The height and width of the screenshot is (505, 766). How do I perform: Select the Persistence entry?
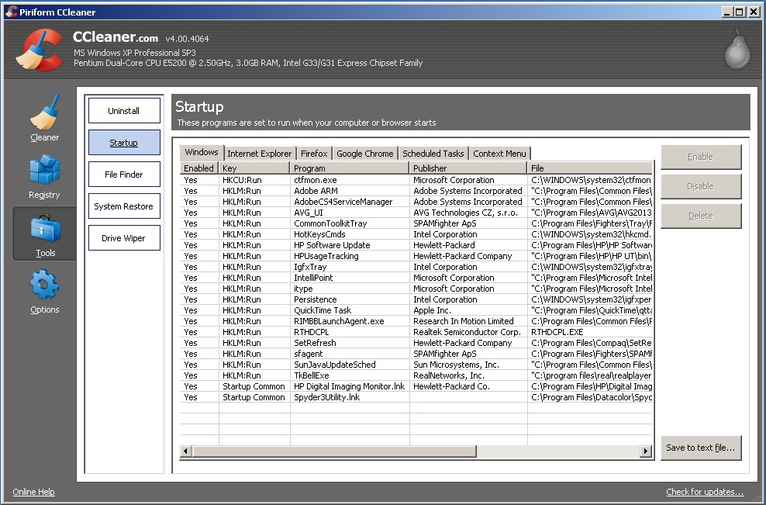point(416,299)
